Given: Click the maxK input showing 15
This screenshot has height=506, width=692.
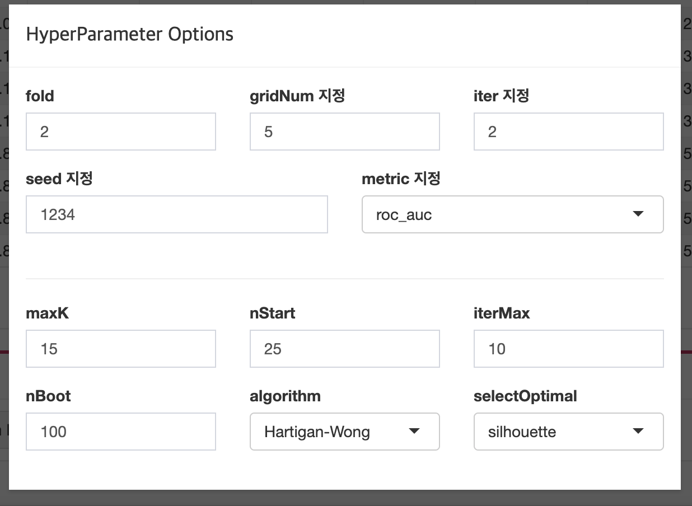Looking at the screenshot, I should [x=120, y=348].
